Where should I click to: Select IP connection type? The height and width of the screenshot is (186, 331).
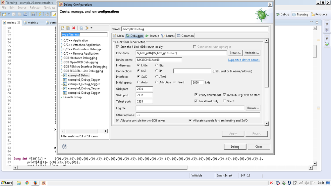point(157,71)
